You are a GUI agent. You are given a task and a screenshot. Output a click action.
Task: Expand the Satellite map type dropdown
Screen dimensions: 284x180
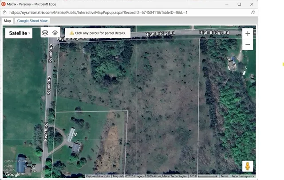(19, 33)
